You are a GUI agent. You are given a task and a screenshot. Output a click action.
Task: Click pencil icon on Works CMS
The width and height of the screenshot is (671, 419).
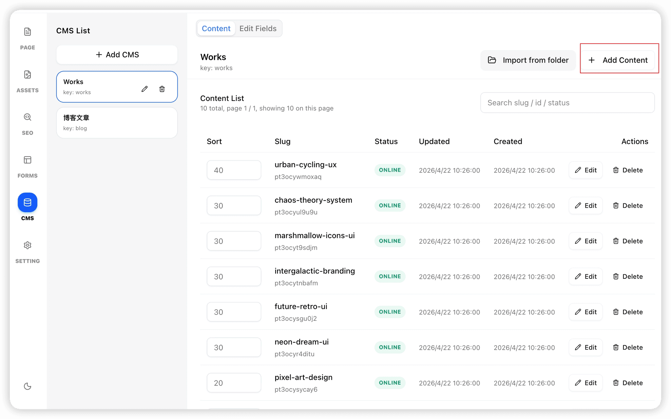point(144,89)
